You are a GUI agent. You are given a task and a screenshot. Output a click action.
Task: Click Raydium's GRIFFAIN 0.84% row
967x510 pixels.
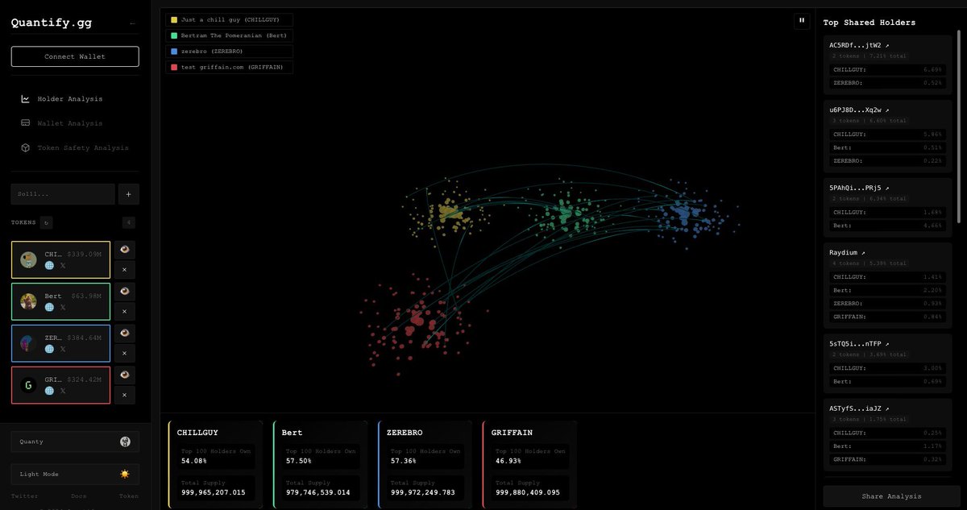tap(887, 317)
